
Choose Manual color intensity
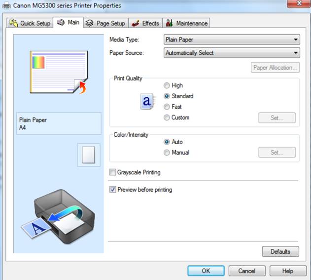[x=176, y=153]
